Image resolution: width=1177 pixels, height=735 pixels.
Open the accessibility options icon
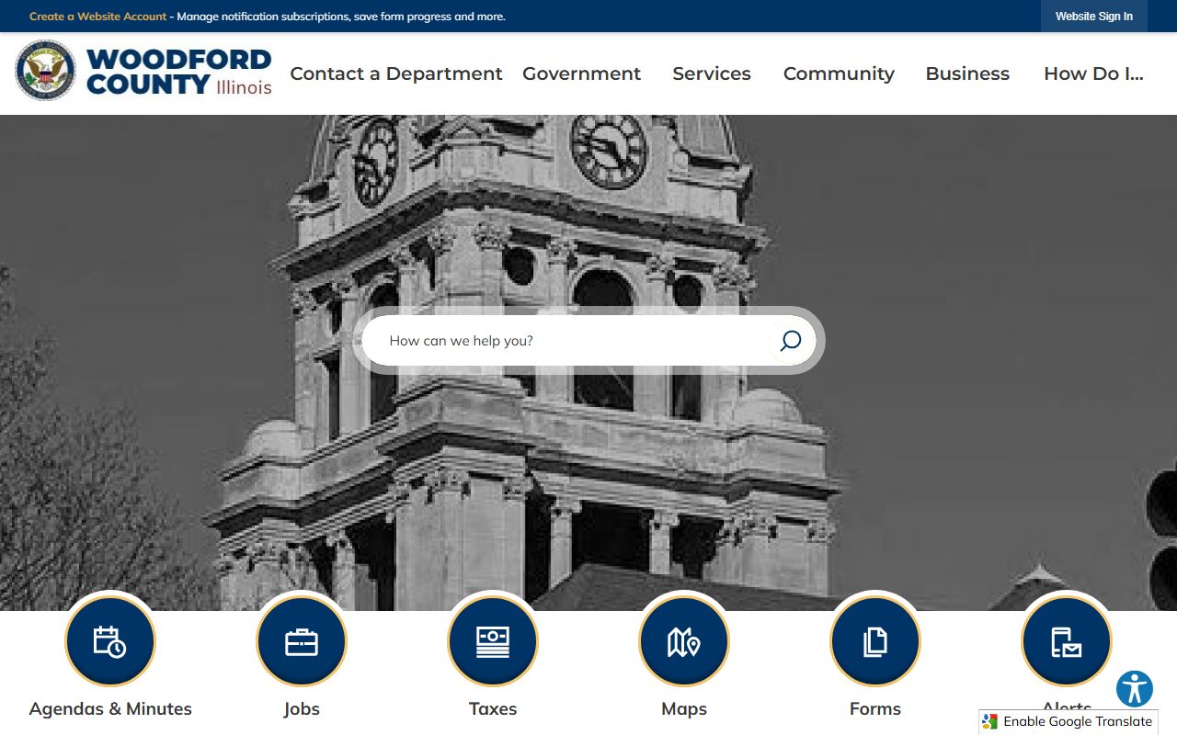click(x=1135, y=689)
